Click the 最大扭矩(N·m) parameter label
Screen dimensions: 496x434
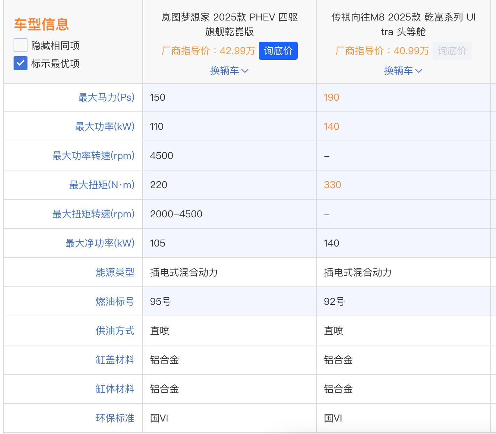pyautogui.click(x=102, y=185)
